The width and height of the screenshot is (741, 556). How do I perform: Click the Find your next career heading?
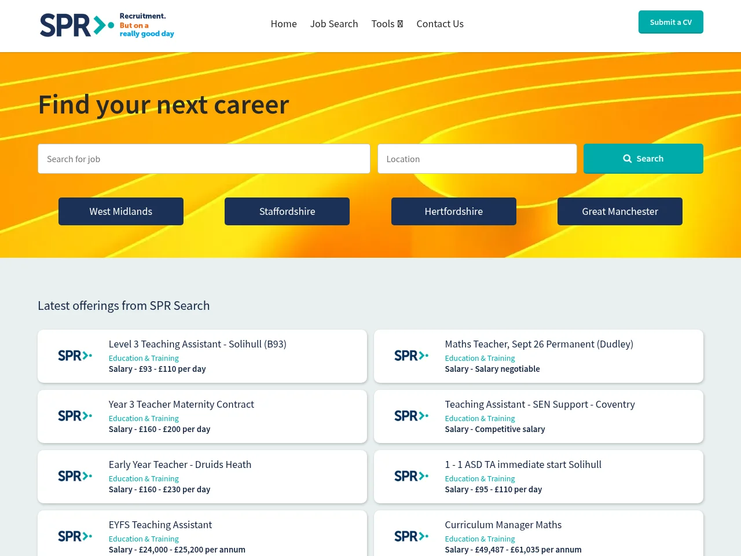(x=164, y=105)
